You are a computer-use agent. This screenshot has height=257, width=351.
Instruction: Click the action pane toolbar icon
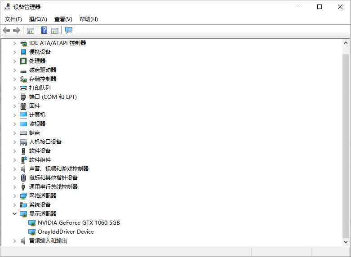[55, 30]
